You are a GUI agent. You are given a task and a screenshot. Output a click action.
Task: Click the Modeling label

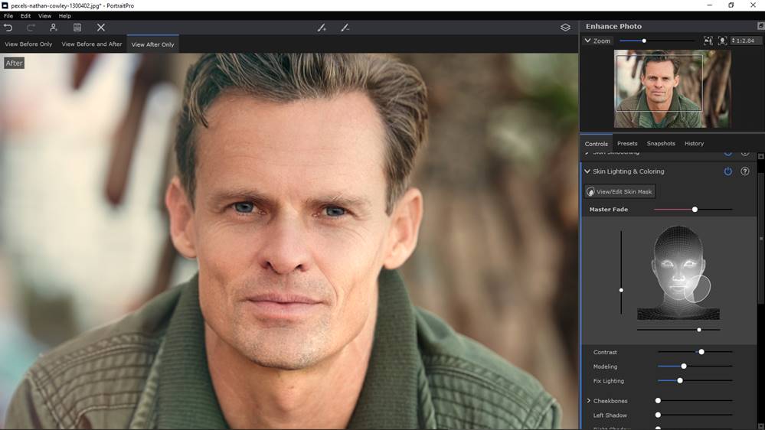coord(605,366)
